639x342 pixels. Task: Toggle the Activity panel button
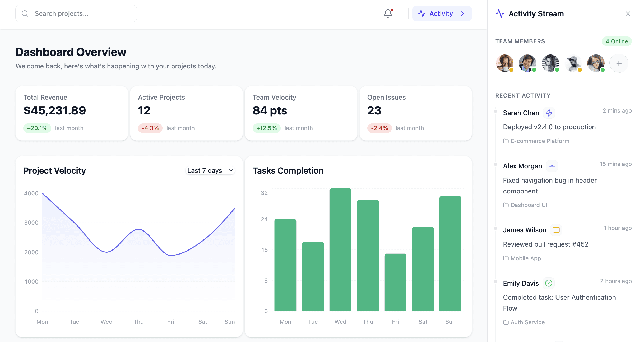click(x=442, y=13)
